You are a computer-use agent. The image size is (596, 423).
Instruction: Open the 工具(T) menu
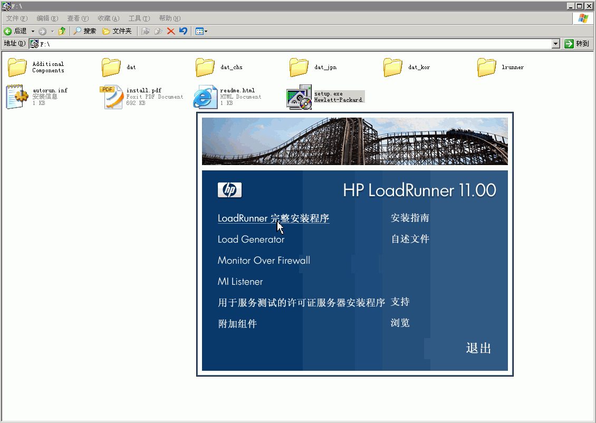tap(139, 18)
